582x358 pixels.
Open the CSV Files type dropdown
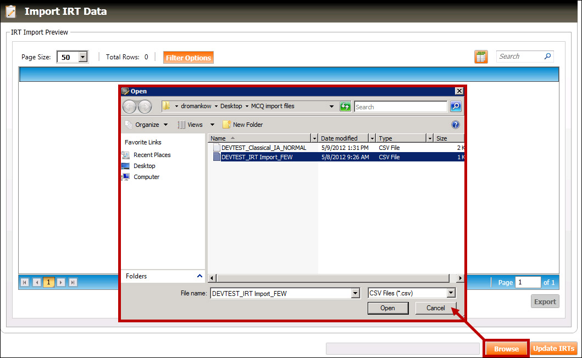point(451,293)
